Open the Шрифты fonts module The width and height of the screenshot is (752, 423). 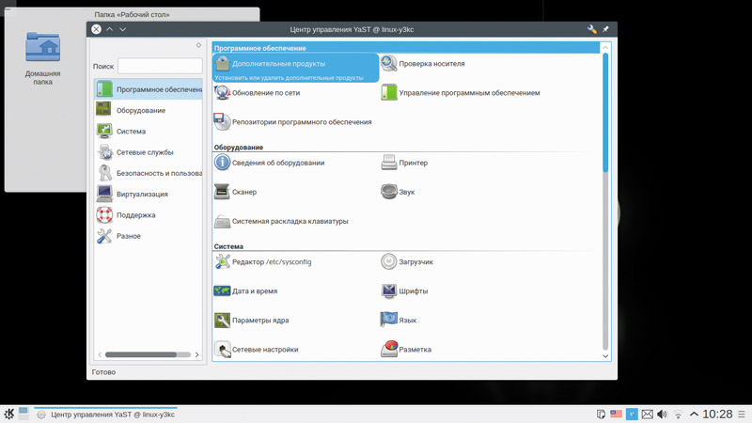tap(404, 291)
